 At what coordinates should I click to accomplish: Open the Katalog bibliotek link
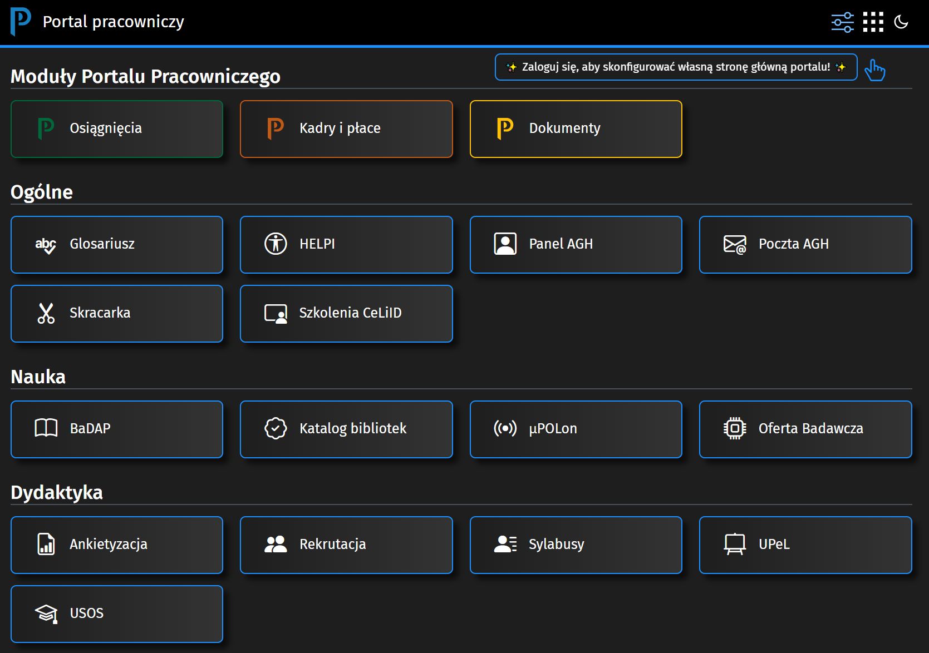346,429
